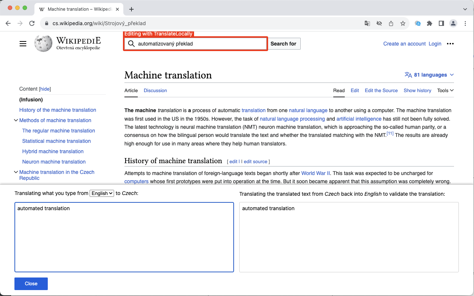Open the English source language selector

[102, 193]
